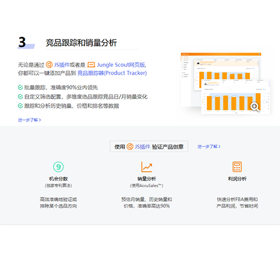Click the chevron arrow of the lower-left 进一步了解
Screen dimensions: 280x253
coord(40,120)
